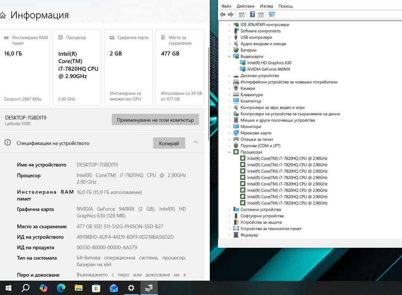Launch Microsoft Edge from the taskbar
Viewport: 402px width, 295px height.
coord(61,288)
